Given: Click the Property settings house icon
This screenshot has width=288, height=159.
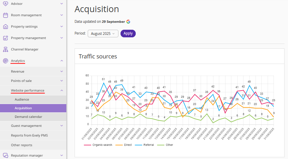Looking at the screenshot, I should coord(6,27).
